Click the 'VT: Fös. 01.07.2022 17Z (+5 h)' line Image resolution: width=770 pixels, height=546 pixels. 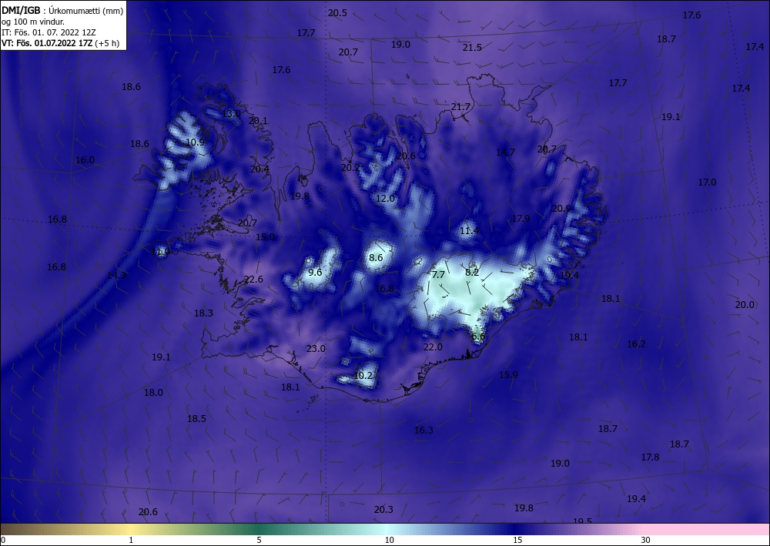[60, 42]
